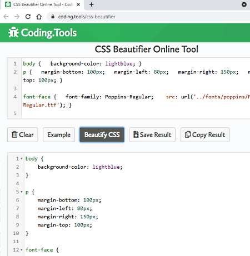Go back with the browser back arrow
The image size is (250, 256).
click(6, 17)
